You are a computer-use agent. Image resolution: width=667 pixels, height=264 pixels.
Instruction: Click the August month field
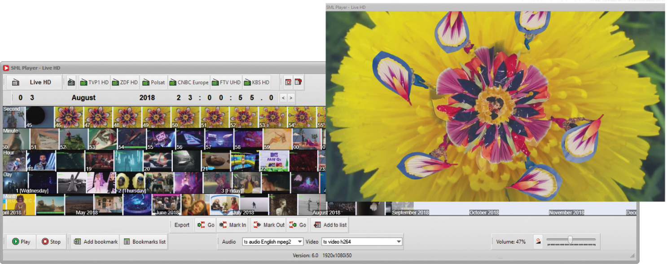[x=83, y=98]
